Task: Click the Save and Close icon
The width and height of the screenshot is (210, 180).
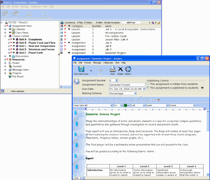Action: [81, 70]
